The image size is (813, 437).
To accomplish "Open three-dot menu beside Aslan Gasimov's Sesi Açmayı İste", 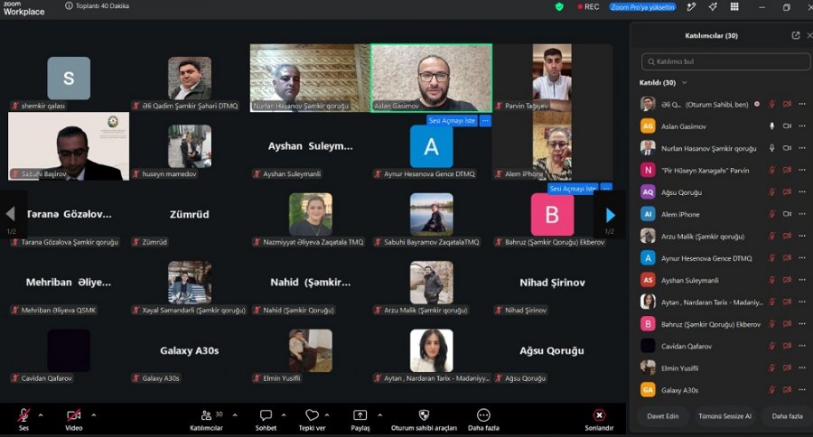I will point(485,121).
